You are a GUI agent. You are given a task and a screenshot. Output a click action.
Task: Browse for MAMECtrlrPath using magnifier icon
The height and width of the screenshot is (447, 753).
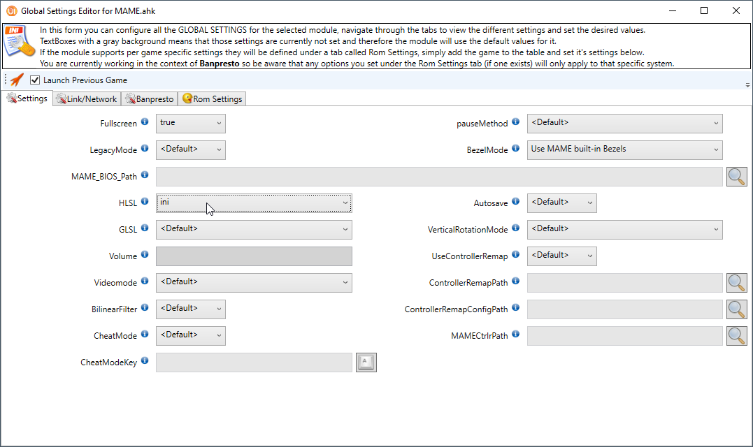pyautogui.click(x=737, y=336)
